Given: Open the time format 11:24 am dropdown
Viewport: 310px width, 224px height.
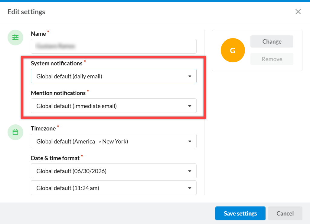Looking at the screenshot, I should point(114,188).
